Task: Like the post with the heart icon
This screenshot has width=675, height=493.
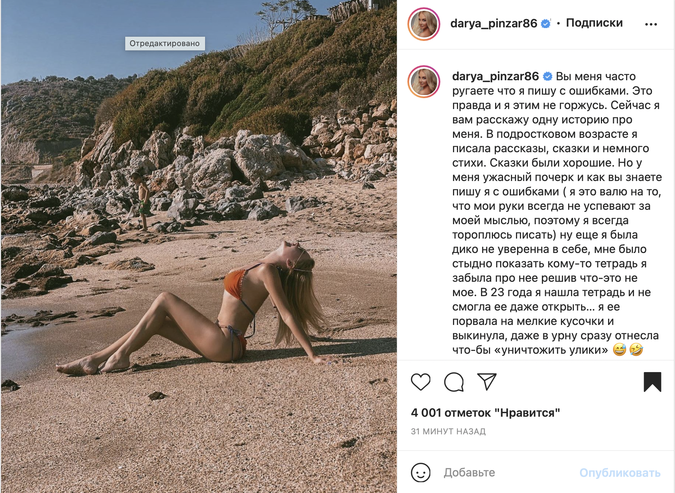Action: point(420,382)
